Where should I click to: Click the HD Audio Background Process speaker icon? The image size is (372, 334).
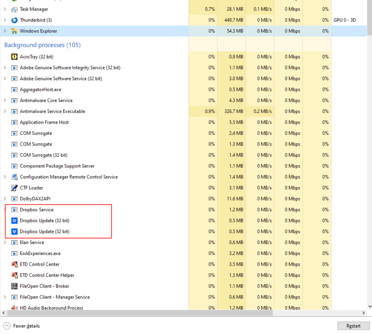14,307
